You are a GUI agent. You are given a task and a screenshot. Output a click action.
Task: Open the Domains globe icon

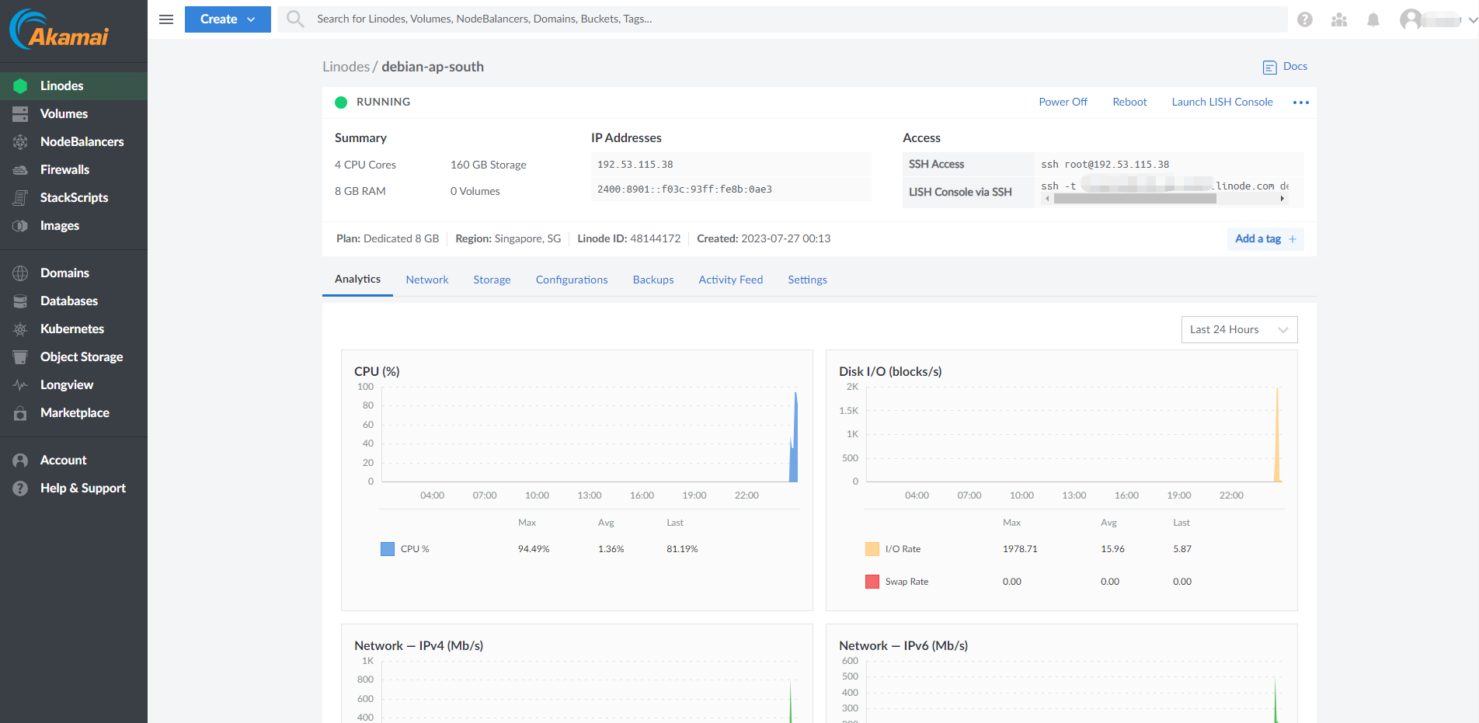(20, 273)
